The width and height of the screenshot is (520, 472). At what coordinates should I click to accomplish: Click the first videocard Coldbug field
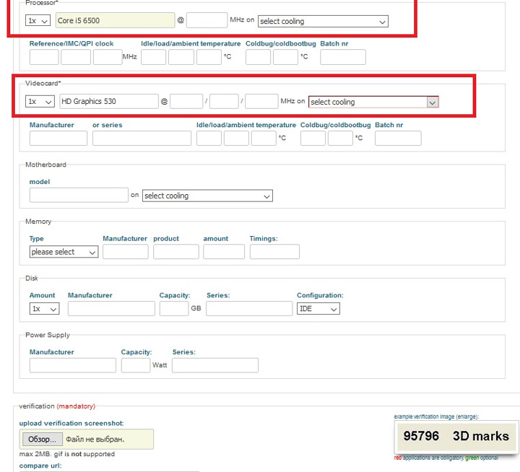tap(313, 139)
